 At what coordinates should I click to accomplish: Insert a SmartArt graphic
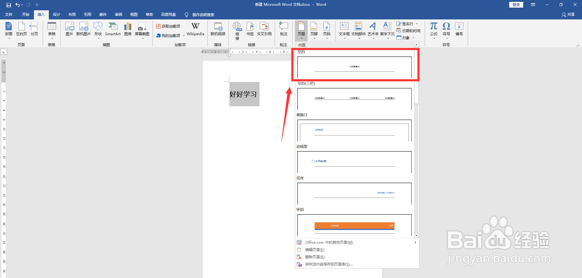[113, 29]
